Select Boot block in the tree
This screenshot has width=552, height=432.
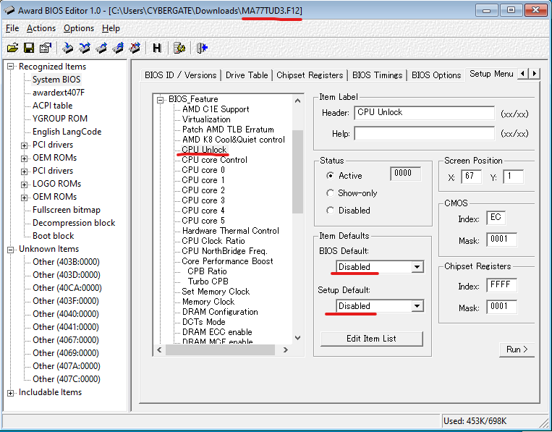tap(53, 236)
